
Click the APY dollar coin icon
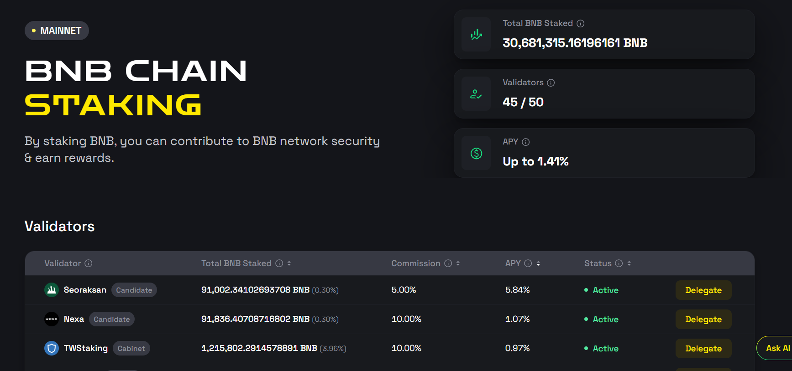(476, 153)
